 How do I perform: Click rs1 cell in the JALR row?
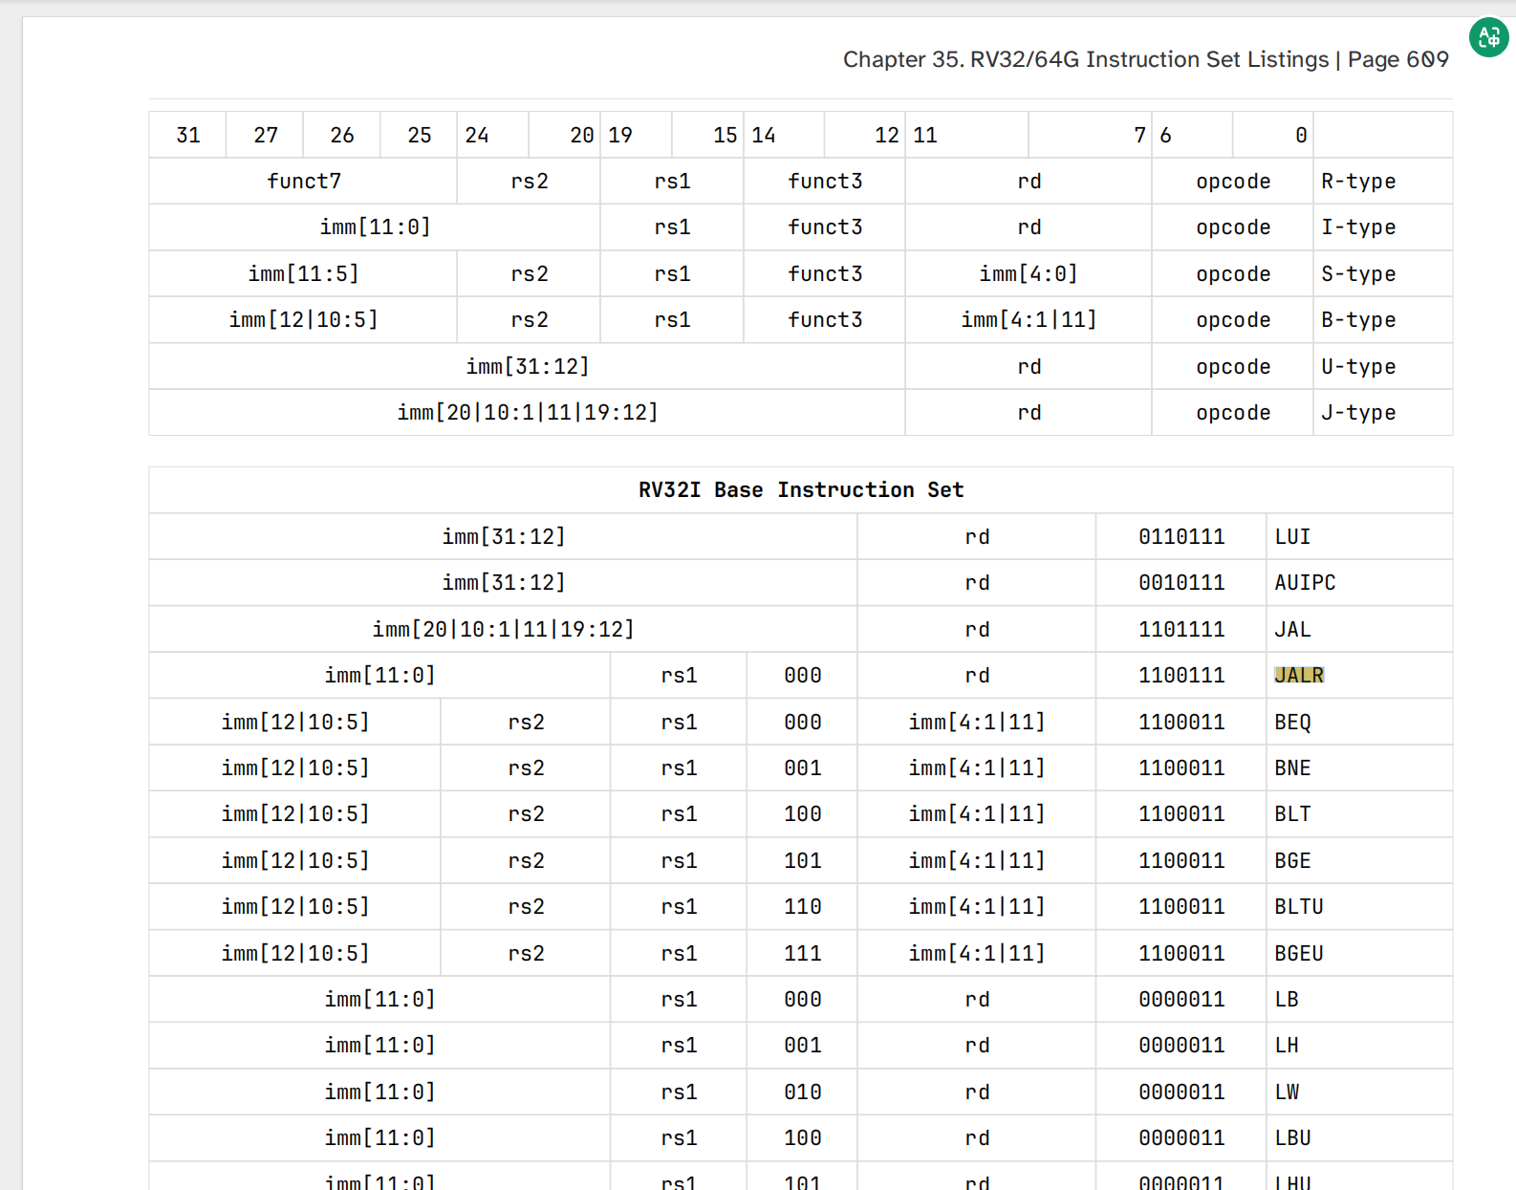[x=679, y=675]
